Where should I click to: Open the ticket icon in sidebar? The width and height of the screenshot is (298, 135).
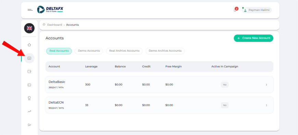(x=29, y=85)
